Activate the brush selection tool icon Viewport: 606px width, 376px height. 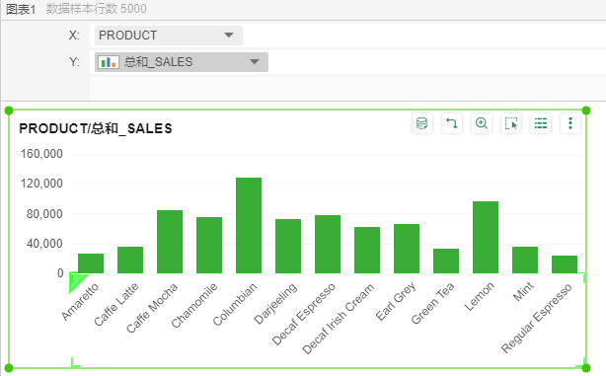[511, 123]
